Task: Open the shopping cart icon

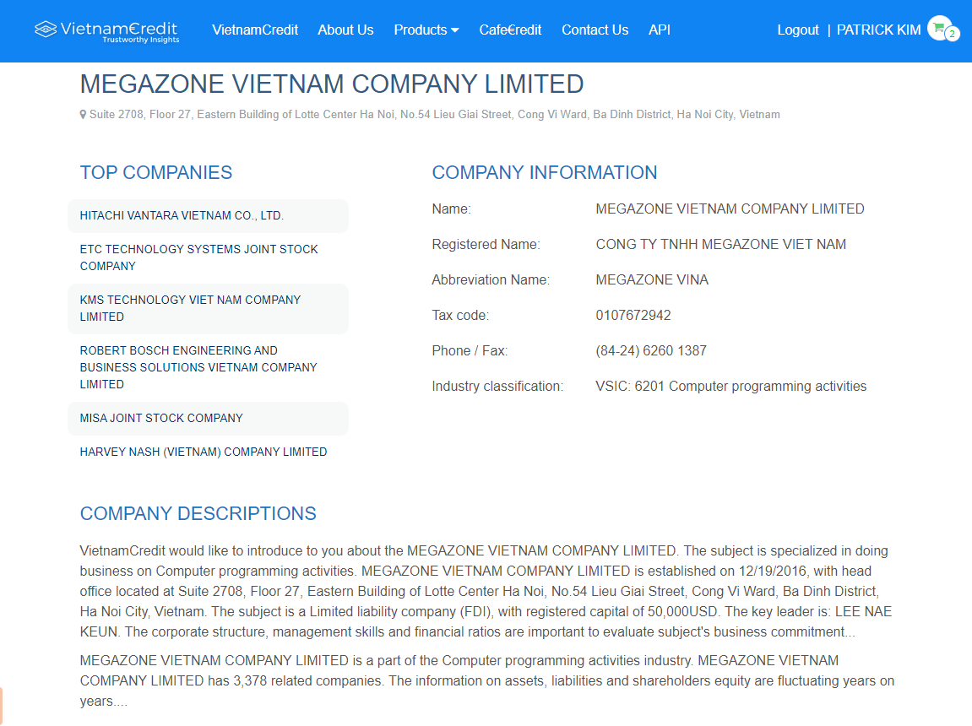Action: tap(939, 28)
